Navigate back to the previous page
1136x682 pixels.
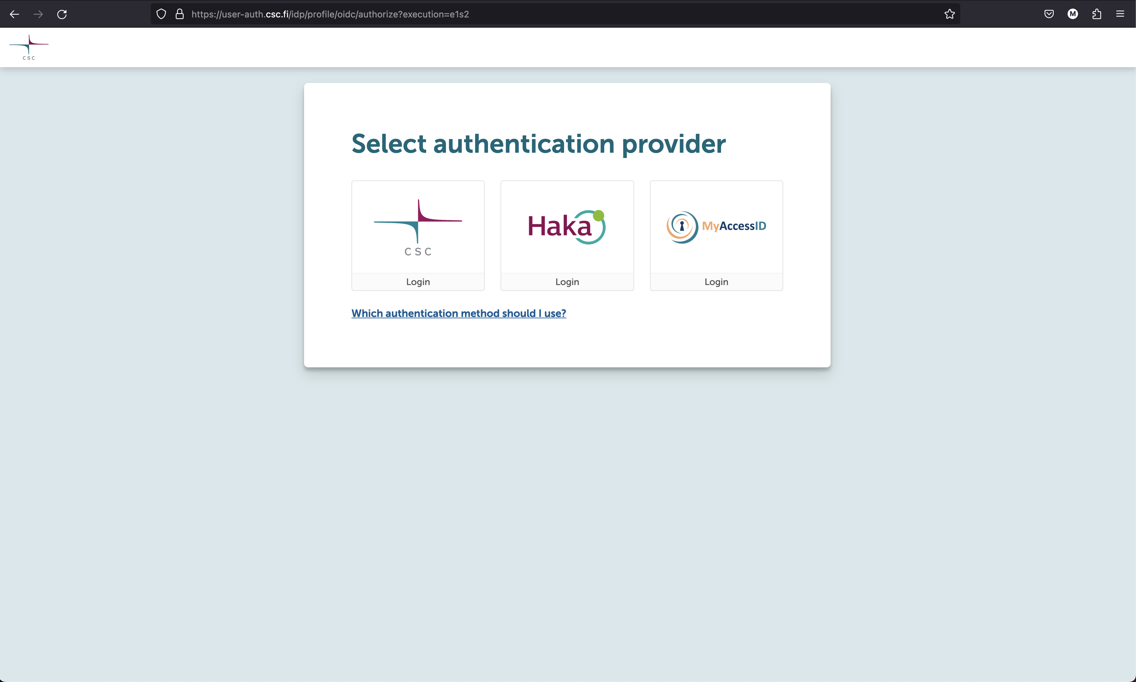pos(15,14)
